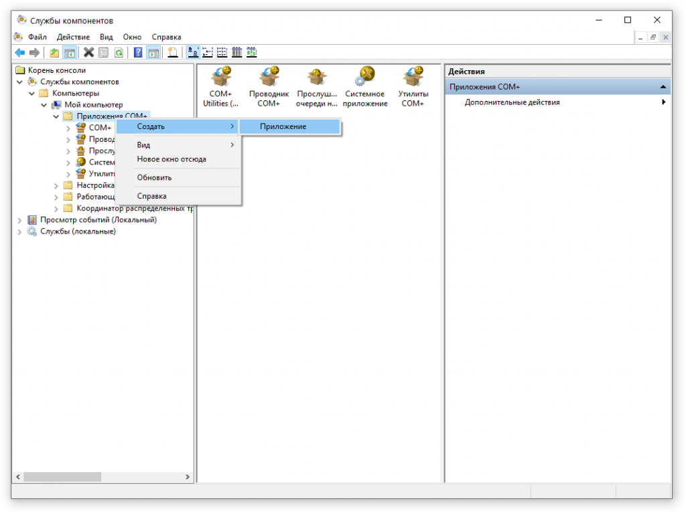This screenshot has height=513, width=686.
Task: Select the Проводник COM+ application icon
Action: pyautogui.click(x=269, y=87)
